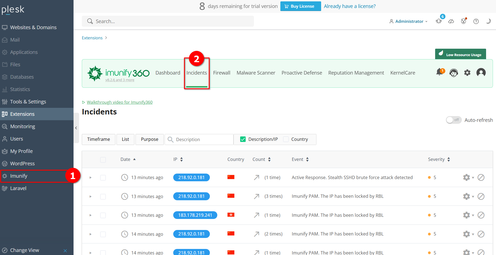The image size is (496, 255).
Task: Click IP 218.92.0.181 in the Stealth SSHD row
Action: 191,177
